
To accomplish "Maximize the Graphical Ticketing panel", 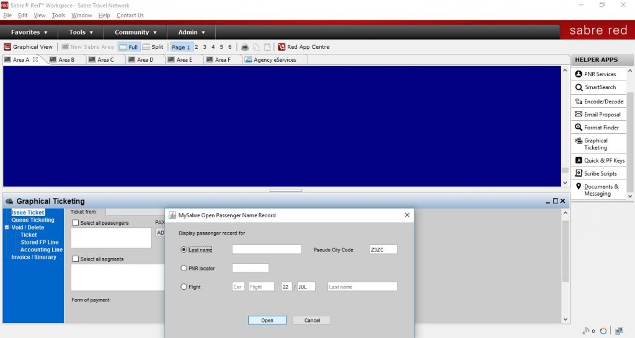I will pos(555,201).
